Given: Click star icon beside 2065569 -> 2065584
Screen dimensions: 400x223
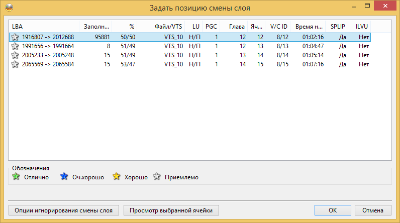Looking at the screenshot, I should [x=15, y=64].
